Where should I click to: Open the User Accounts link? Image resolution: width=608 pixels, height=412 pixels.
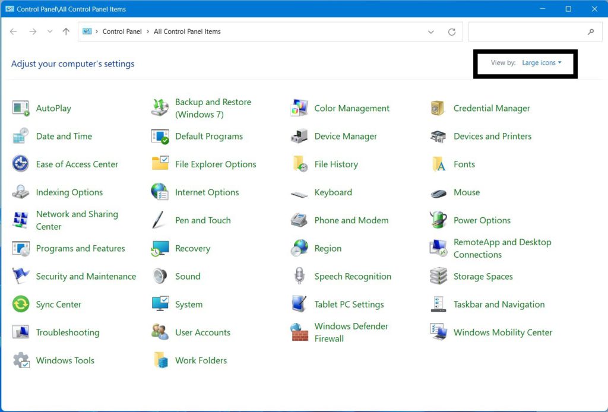[x=203, y=332]
